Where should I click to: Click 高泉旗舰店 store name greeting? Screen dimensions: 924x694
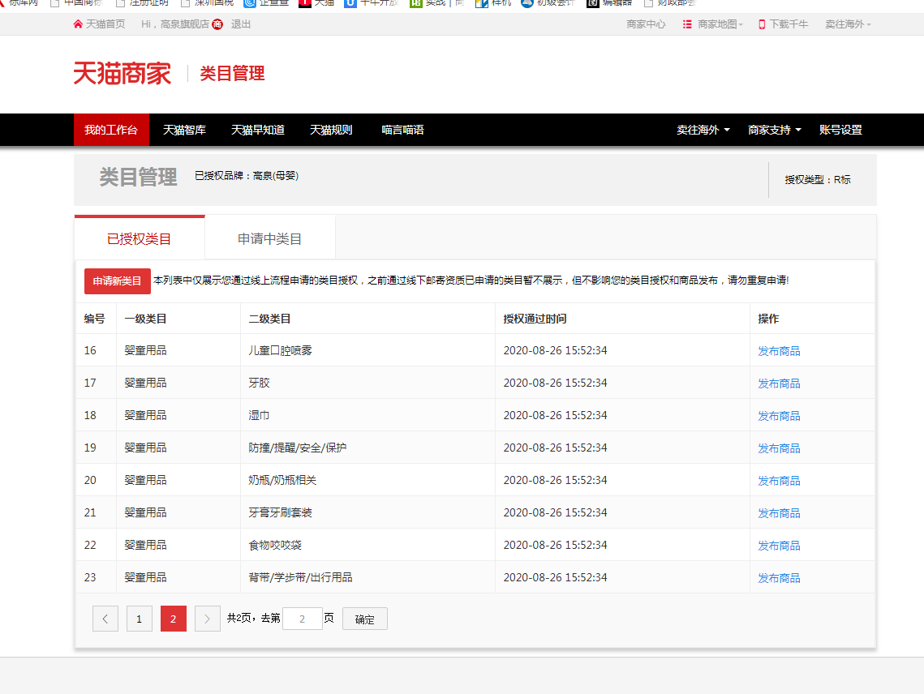click(184, 24)
